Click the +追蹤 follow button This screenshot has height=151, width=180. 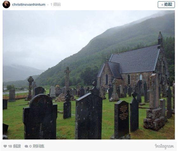coord(166,4)
